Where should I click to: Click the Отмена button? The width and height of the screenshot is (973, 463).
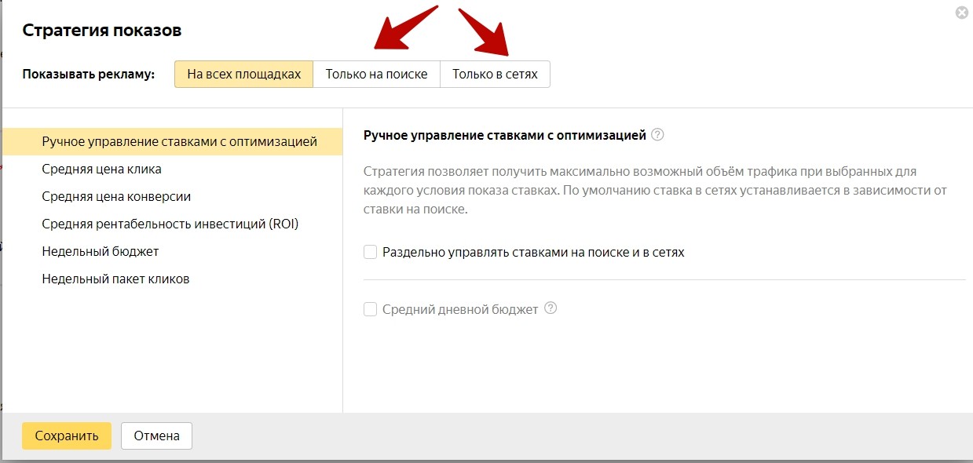156,436
